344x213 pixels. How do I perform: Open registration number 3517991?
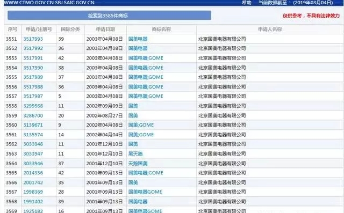click(33, 58)
